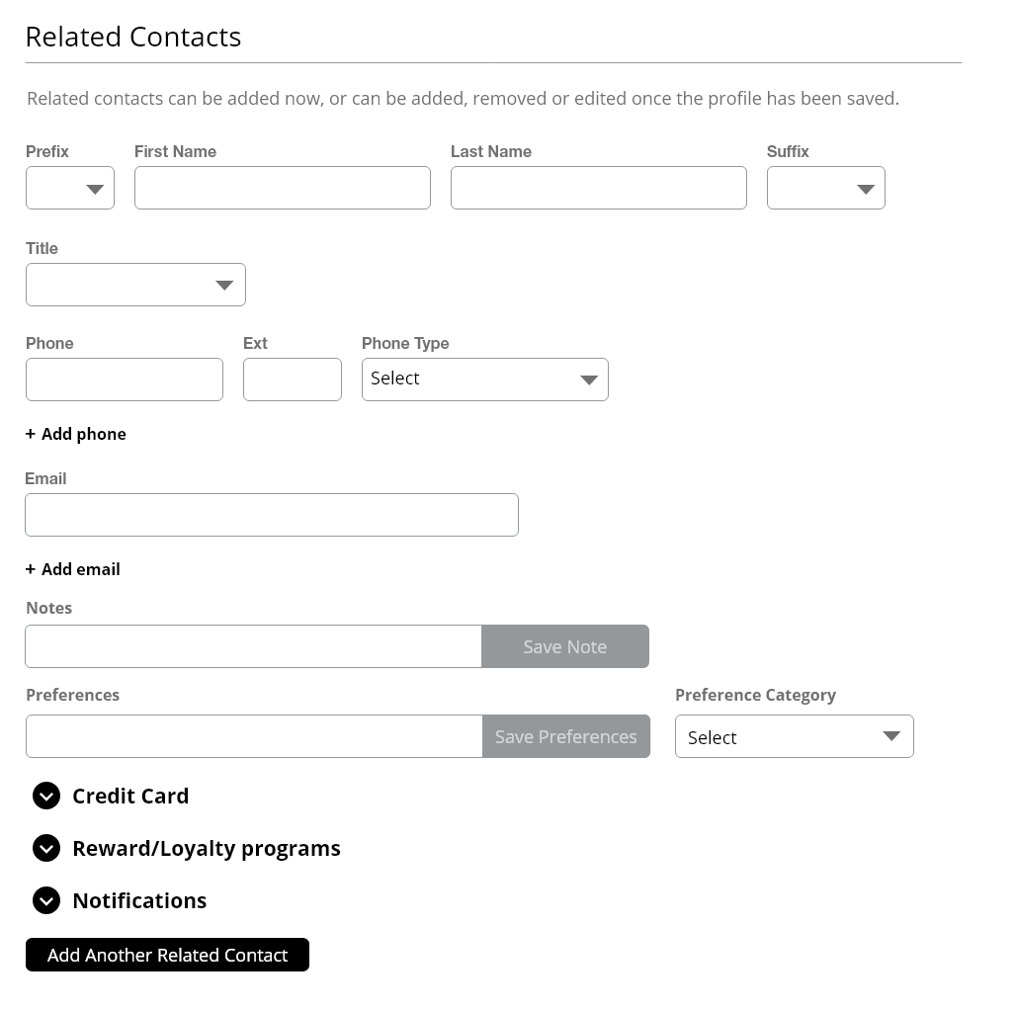This screenshot has height=1011, width=1015.
Task: Focus the First Name input field
Action: [x=282, y=189]
